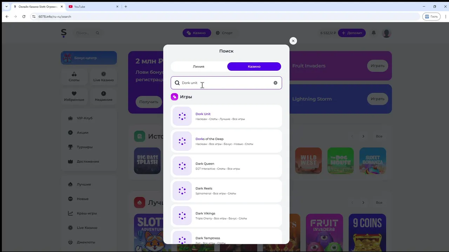
Task: Click the Игры section icon
Action: pos(174,97)
